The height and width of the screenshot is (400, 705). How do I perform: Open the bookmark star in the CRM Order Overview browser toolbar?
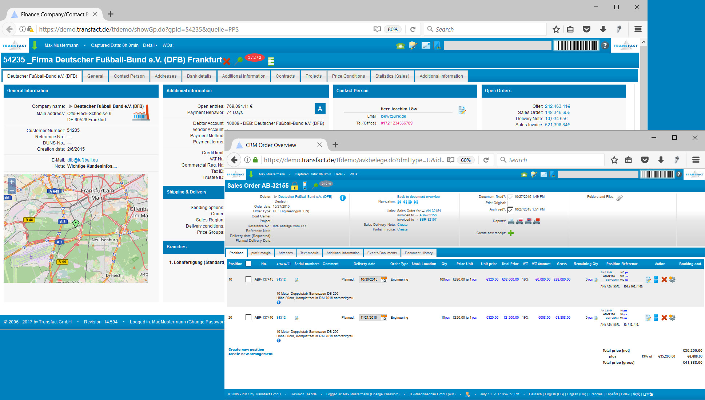tap(614, 160)
